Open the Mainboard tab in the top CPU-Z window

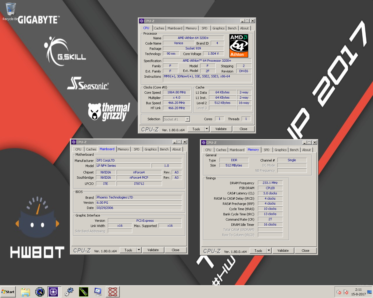pyautogui.click(x=175, y=28)
